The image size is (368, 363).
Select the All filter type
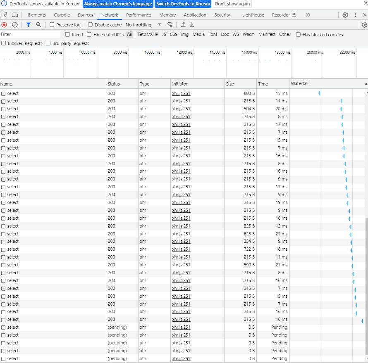tap(129, 34)
